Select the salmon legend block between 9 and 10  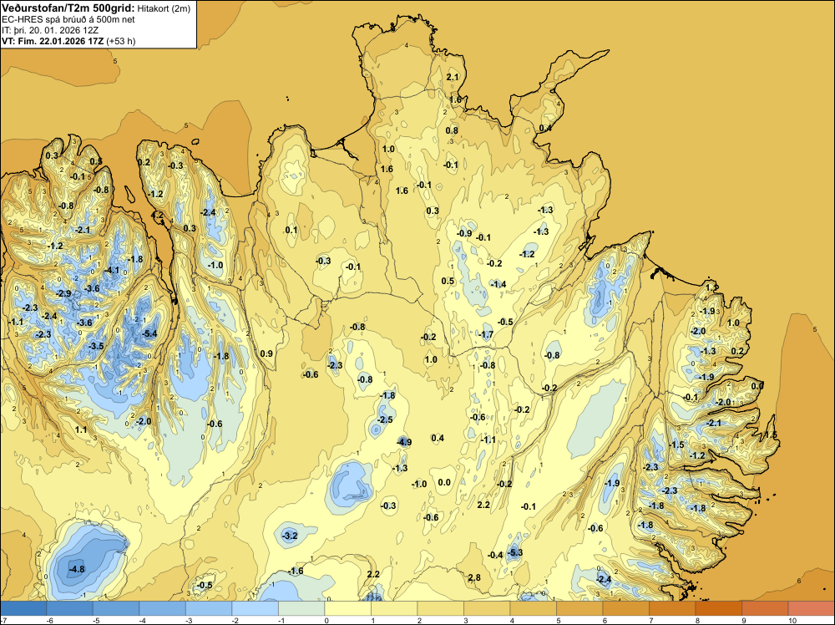pos(765,608)
